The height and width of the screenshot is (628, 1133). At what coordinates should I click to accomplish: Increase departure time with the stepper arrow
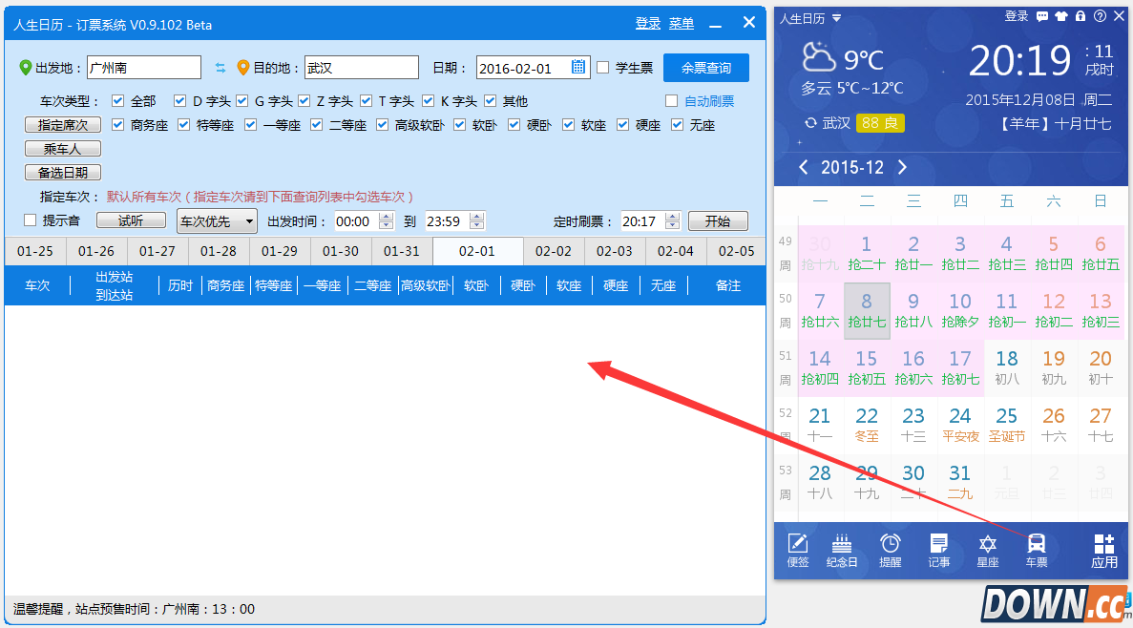tap(386, 216)
